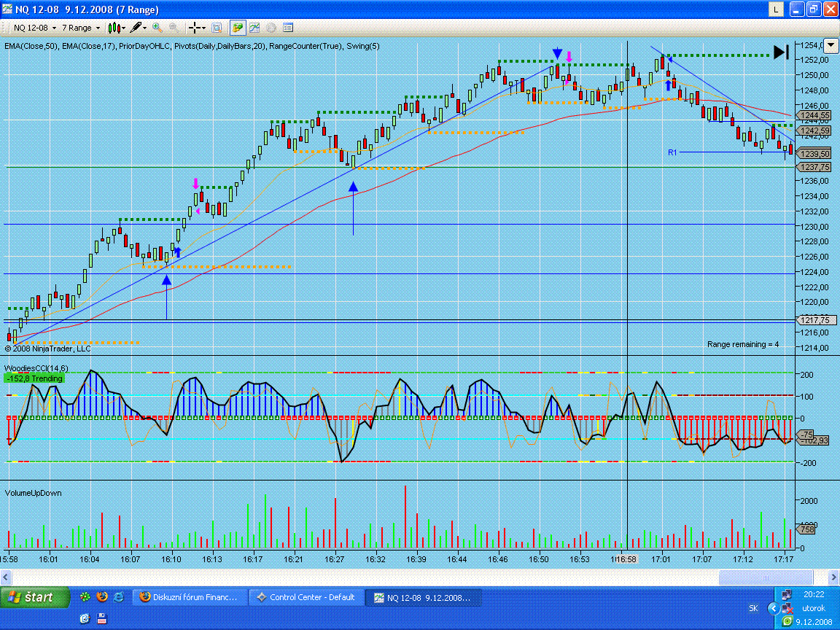
Task: Click the zoom out magnifier
Action: click(174, 28)
